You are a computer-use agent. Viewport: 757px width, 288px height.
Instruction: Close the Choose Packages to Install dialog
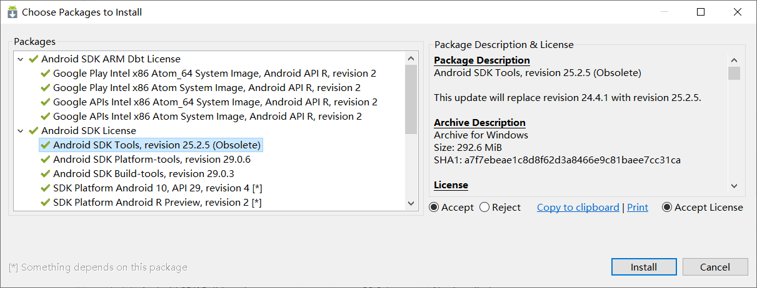click(738, 12)
